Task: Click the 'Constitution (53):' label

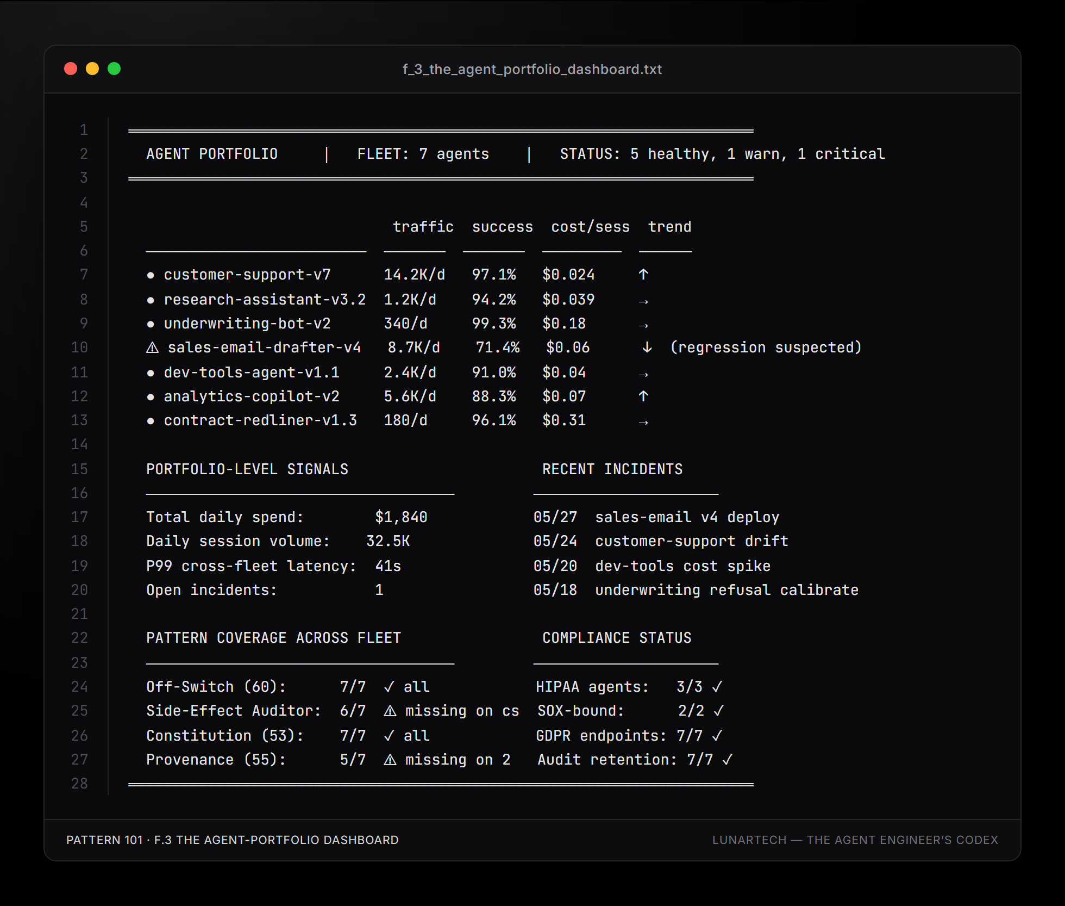Action: tap(225, 736)
